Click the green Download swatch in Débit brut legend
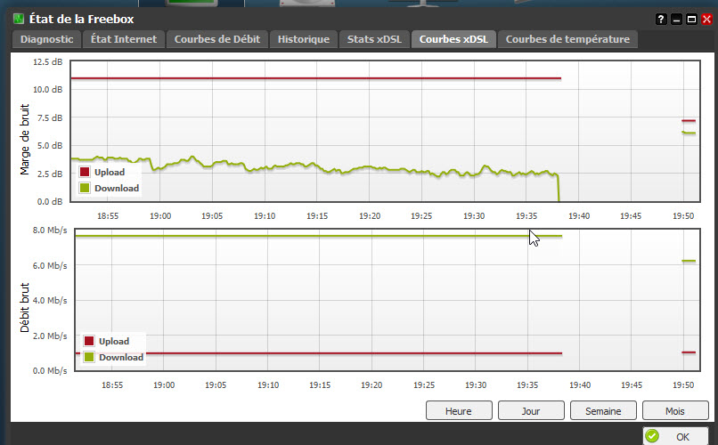Viewport: 718px width, 445px height. (89, 357)
